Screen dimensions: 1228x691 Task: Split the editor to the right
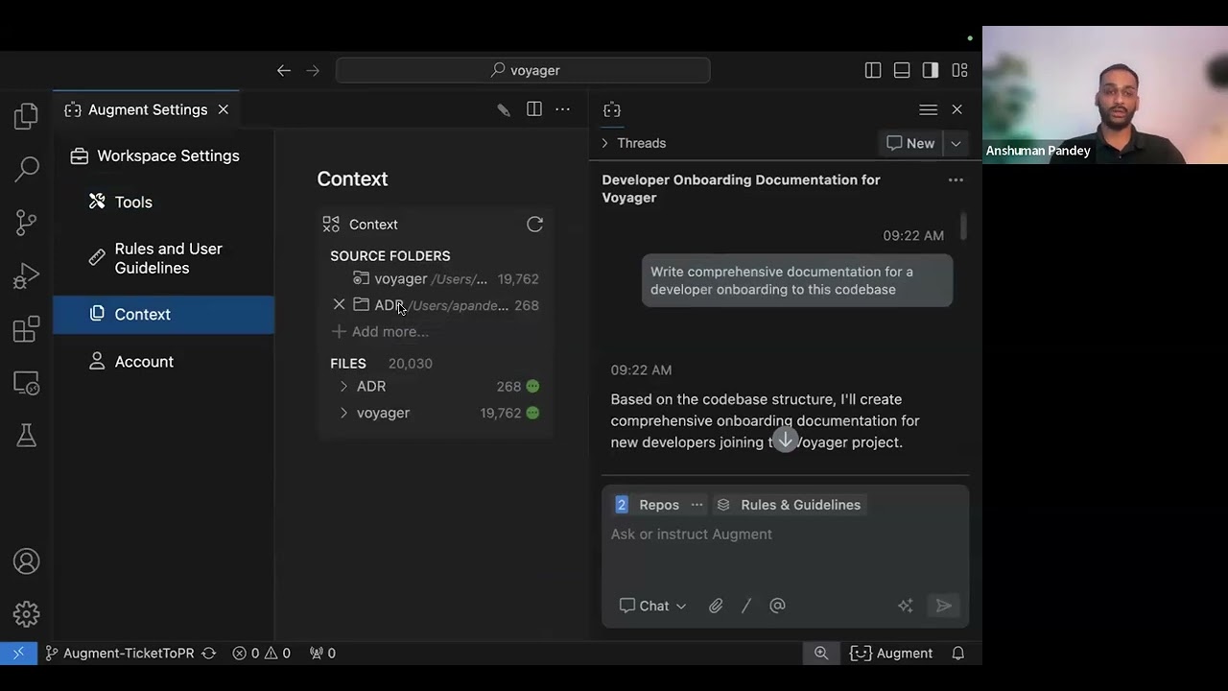(534, 109)
